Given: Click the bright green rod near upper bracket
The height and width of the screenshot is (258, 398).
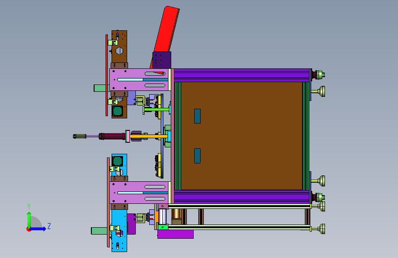Looking at the screenshot, I should (x=157, y=110).
